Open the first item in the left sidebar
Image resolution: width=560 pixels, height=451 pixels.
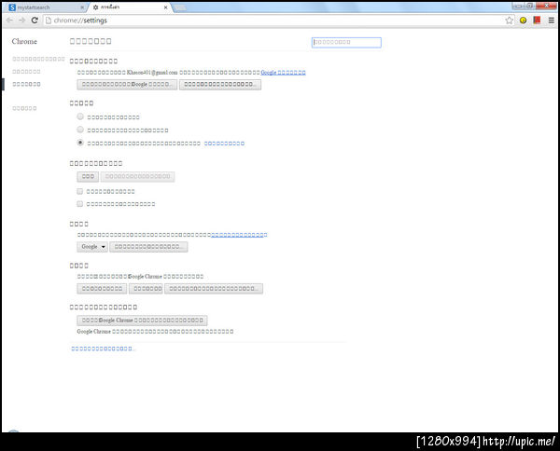click(x=38, y=59)
